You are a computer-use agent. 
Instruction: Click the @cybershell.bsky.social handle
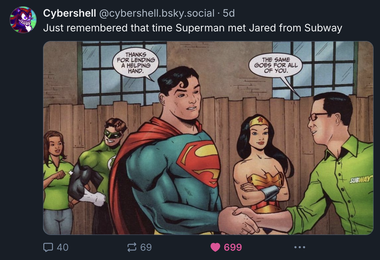click(157, 13)
